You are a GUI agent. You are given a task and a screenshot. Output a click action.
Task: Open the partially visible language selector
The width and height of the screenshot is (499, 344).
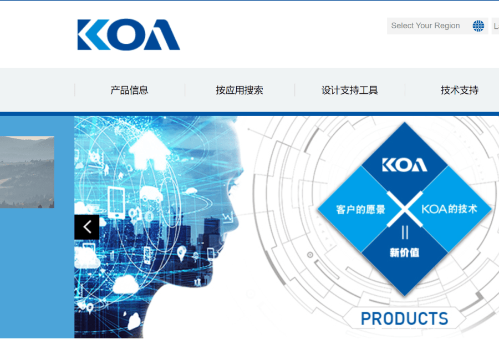click(495, 26)
